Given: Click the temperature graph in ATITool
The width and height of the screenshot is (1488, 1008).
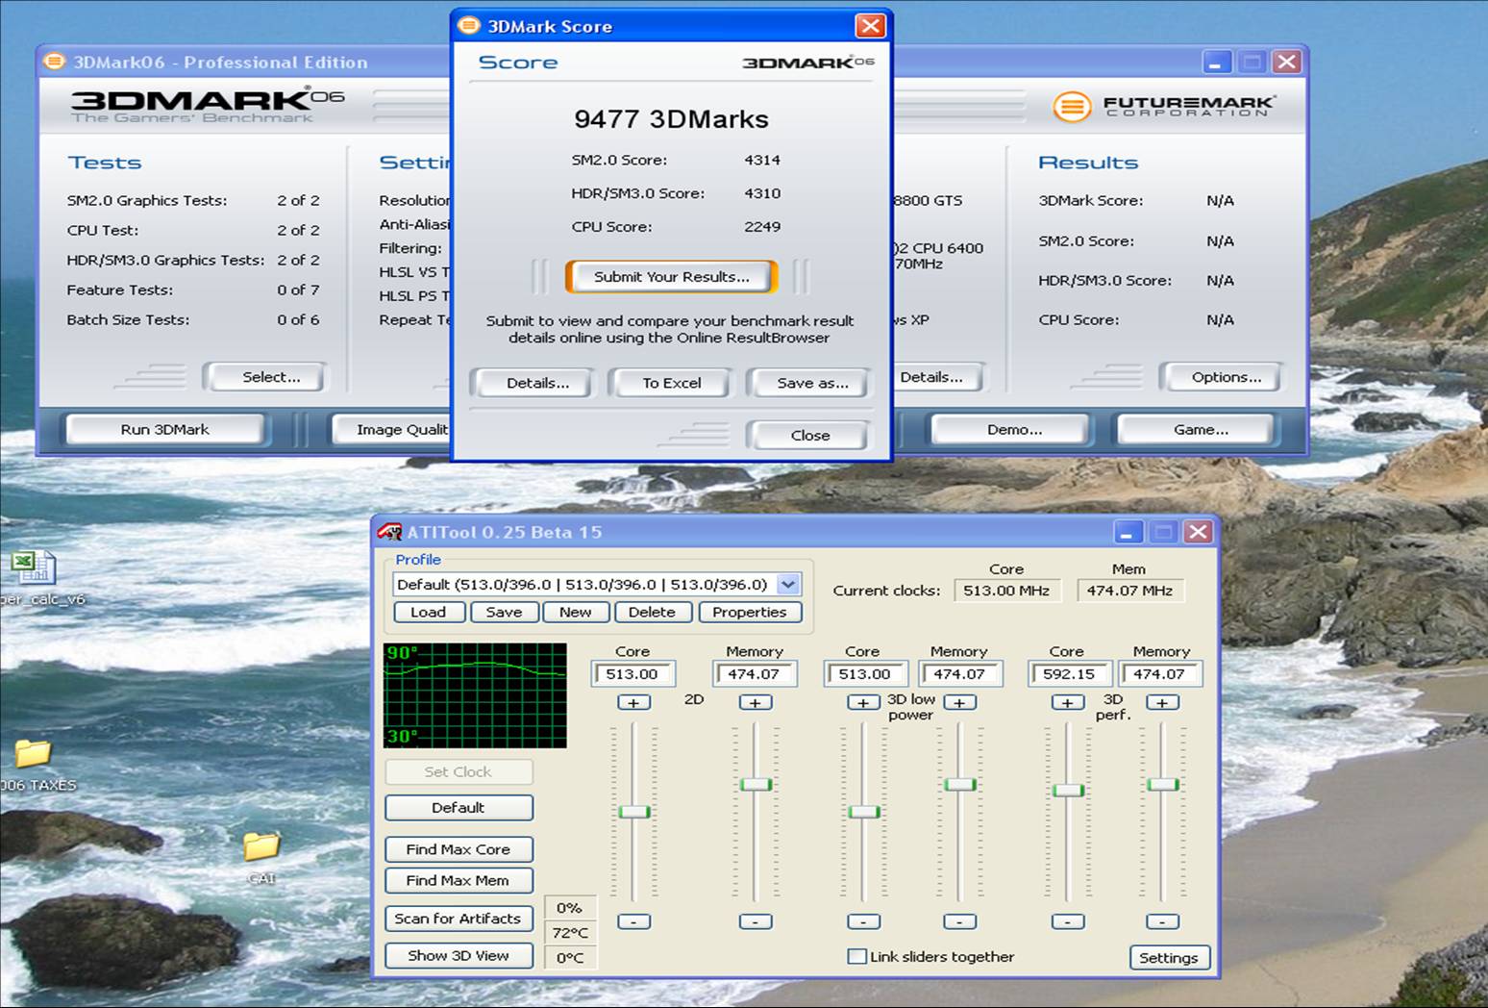Looking at the screenshot, I should (x=475, y=695).
